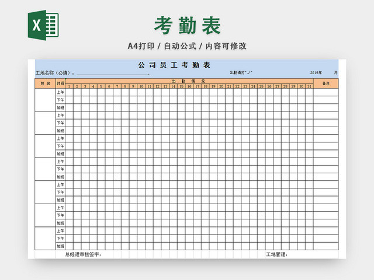The width and height of the screenshot is (374, 280).
Task: Select the 2019年 year text
Action: tap(316, 72)
